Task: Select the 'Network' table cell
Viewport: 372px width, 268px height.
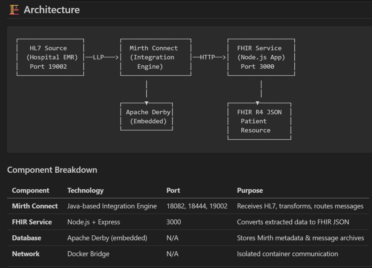Action: click(x=26, y=254)
